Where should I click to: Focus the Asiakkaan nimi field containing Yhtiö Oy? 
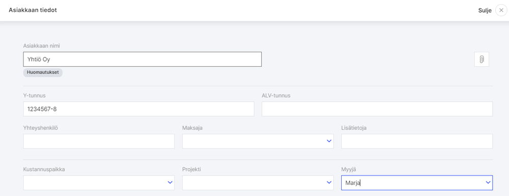point(142,60)
